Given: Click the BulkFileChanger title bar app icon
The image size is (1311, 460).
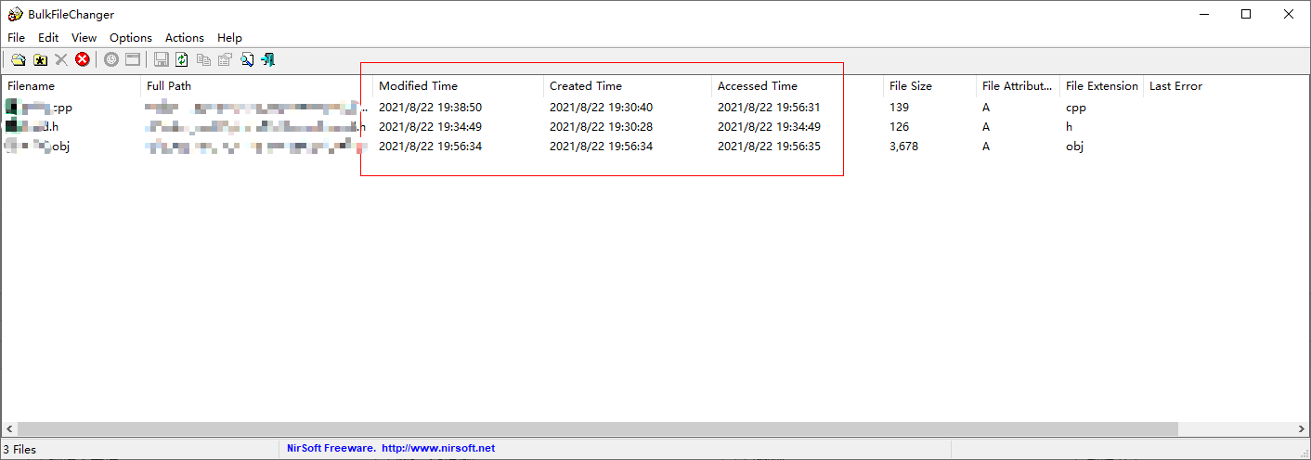Looking at the screenshot, I should (14, 14).
